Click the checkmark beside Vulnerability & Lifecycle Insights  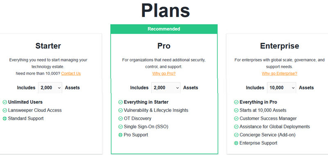(121, 110)
